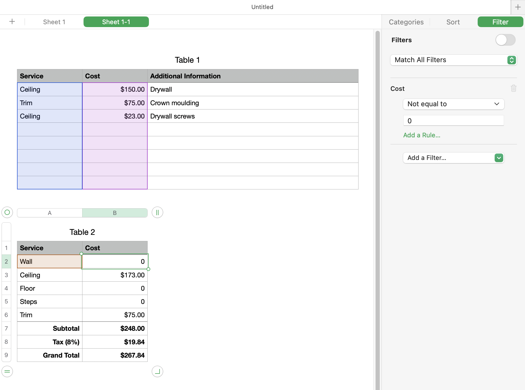Click the add new sheet plus icon
The image size is (525, 390).
(x=12, y=22)
